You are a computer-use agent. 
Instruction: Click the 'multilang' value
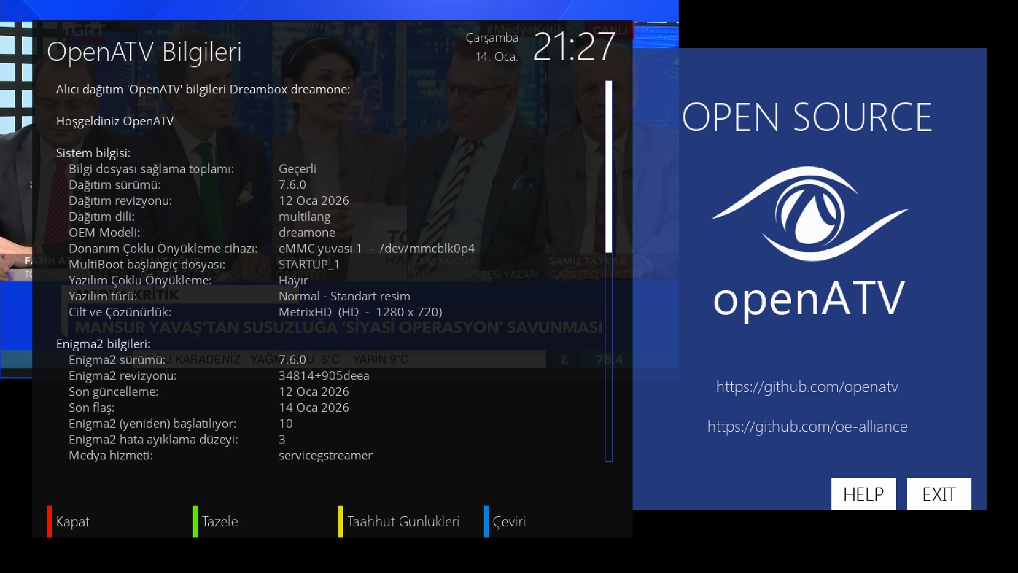click(304, 217)
